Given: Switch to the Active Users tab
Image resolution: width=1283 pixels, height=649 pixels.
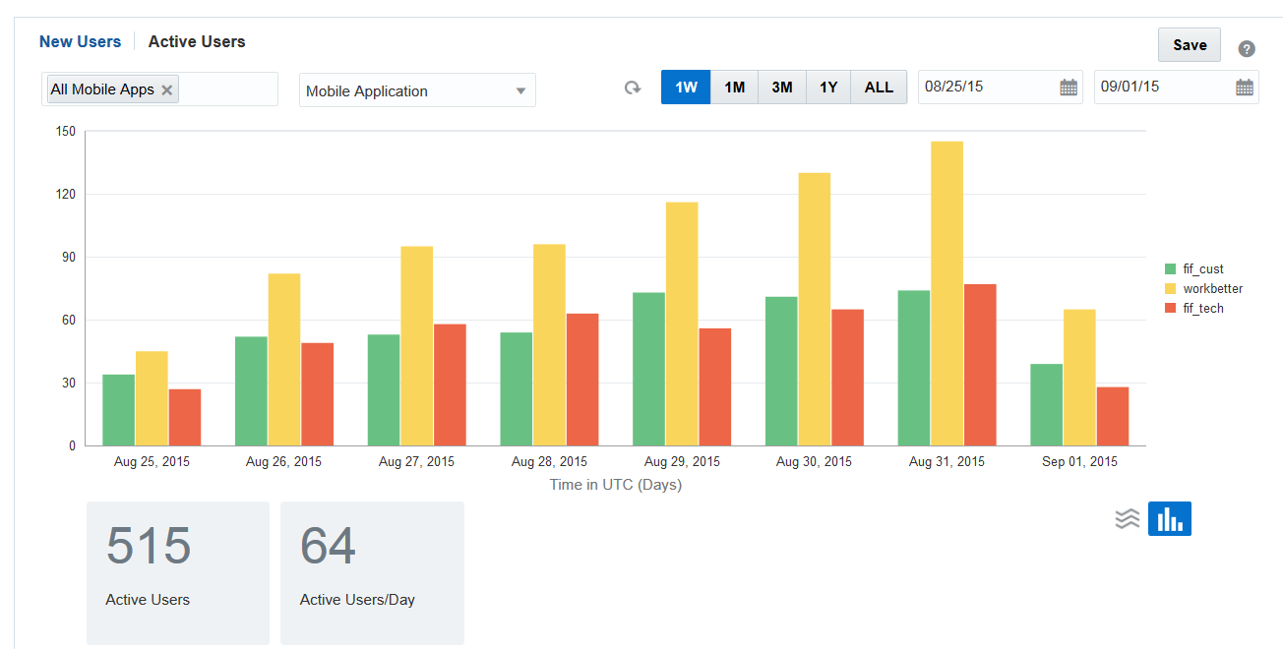Looking at the screenshot, I should tap(197, 41).
